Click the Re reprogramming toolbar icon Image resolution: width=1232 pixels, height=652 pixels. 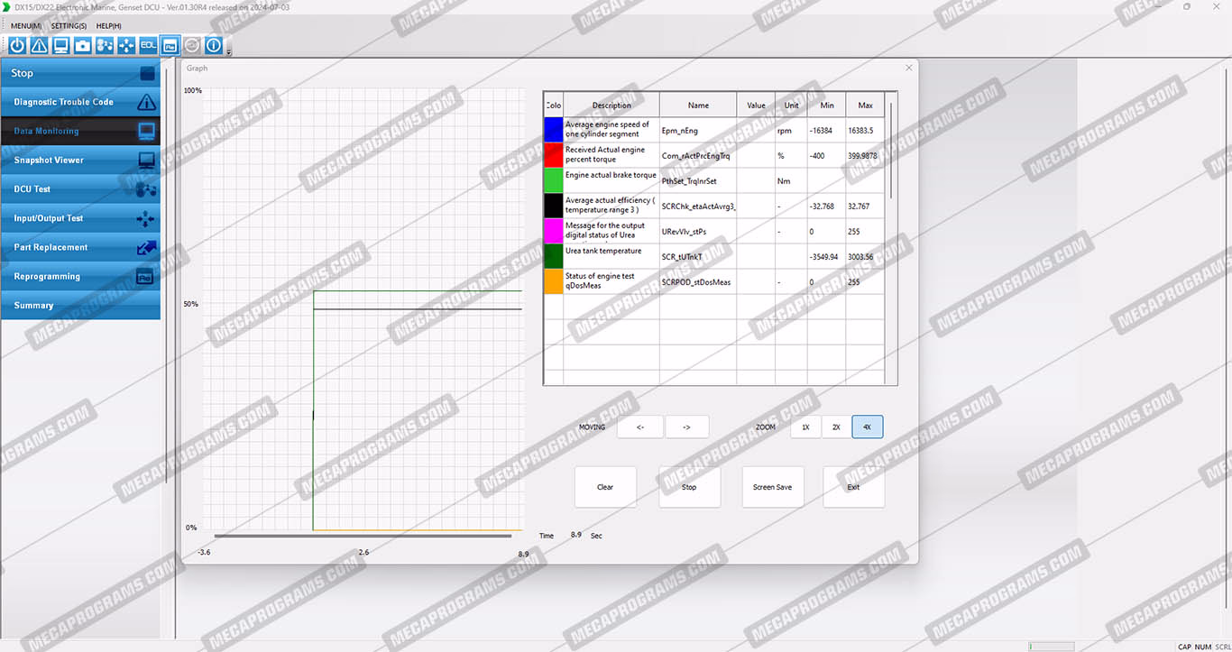(170, 45)
